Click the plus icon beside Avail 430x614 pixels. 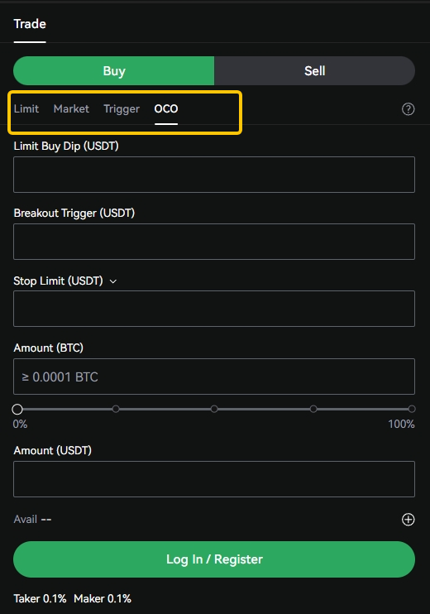(408, 519)
